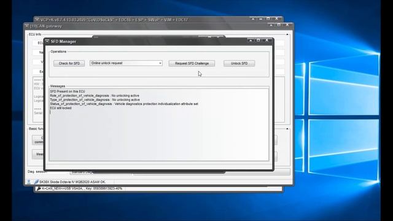393x221 pixels.
Task: Maximize the VCP+K main window
Action: [x=268, y=18]
